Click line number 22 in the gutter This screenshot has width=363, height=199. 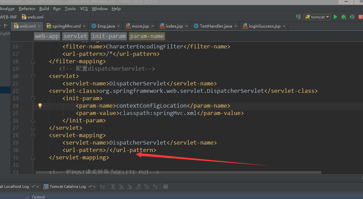pos(15,91)
